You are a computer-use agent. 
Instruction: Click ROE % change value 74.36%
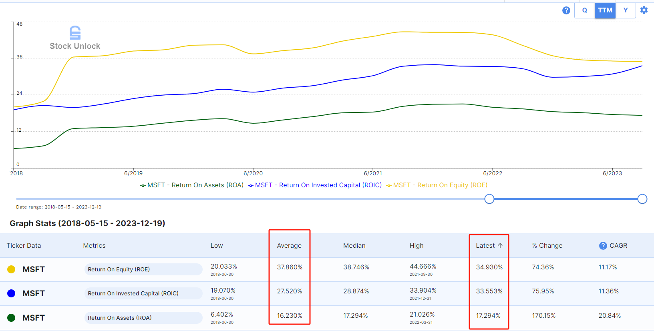(543, 267)
